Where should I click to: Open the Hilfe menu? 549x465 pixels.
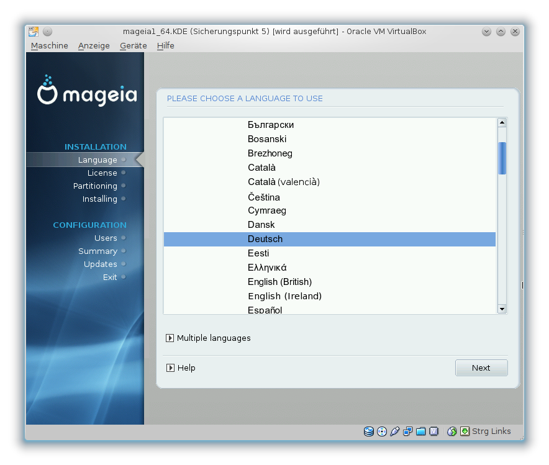coord(166,46)
